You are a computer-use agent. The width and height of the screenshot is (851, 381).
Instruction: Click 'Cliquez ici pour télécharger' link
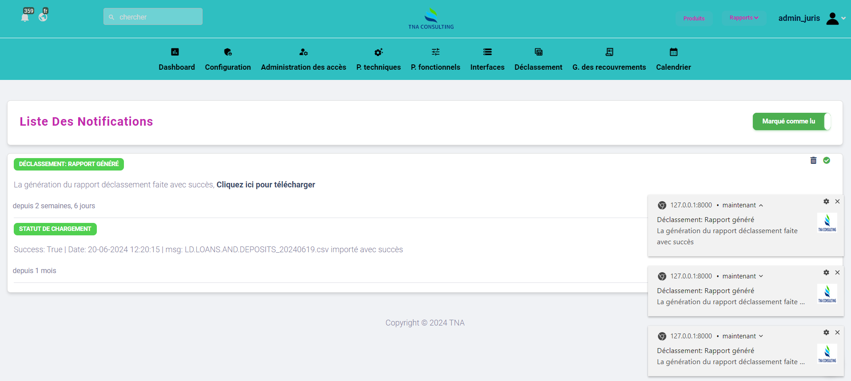[x=266, y=185]
